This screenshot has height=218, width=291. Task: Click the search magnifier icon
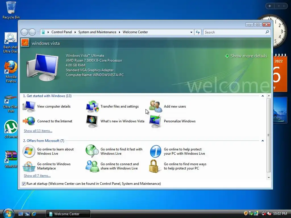coord(267,32)
